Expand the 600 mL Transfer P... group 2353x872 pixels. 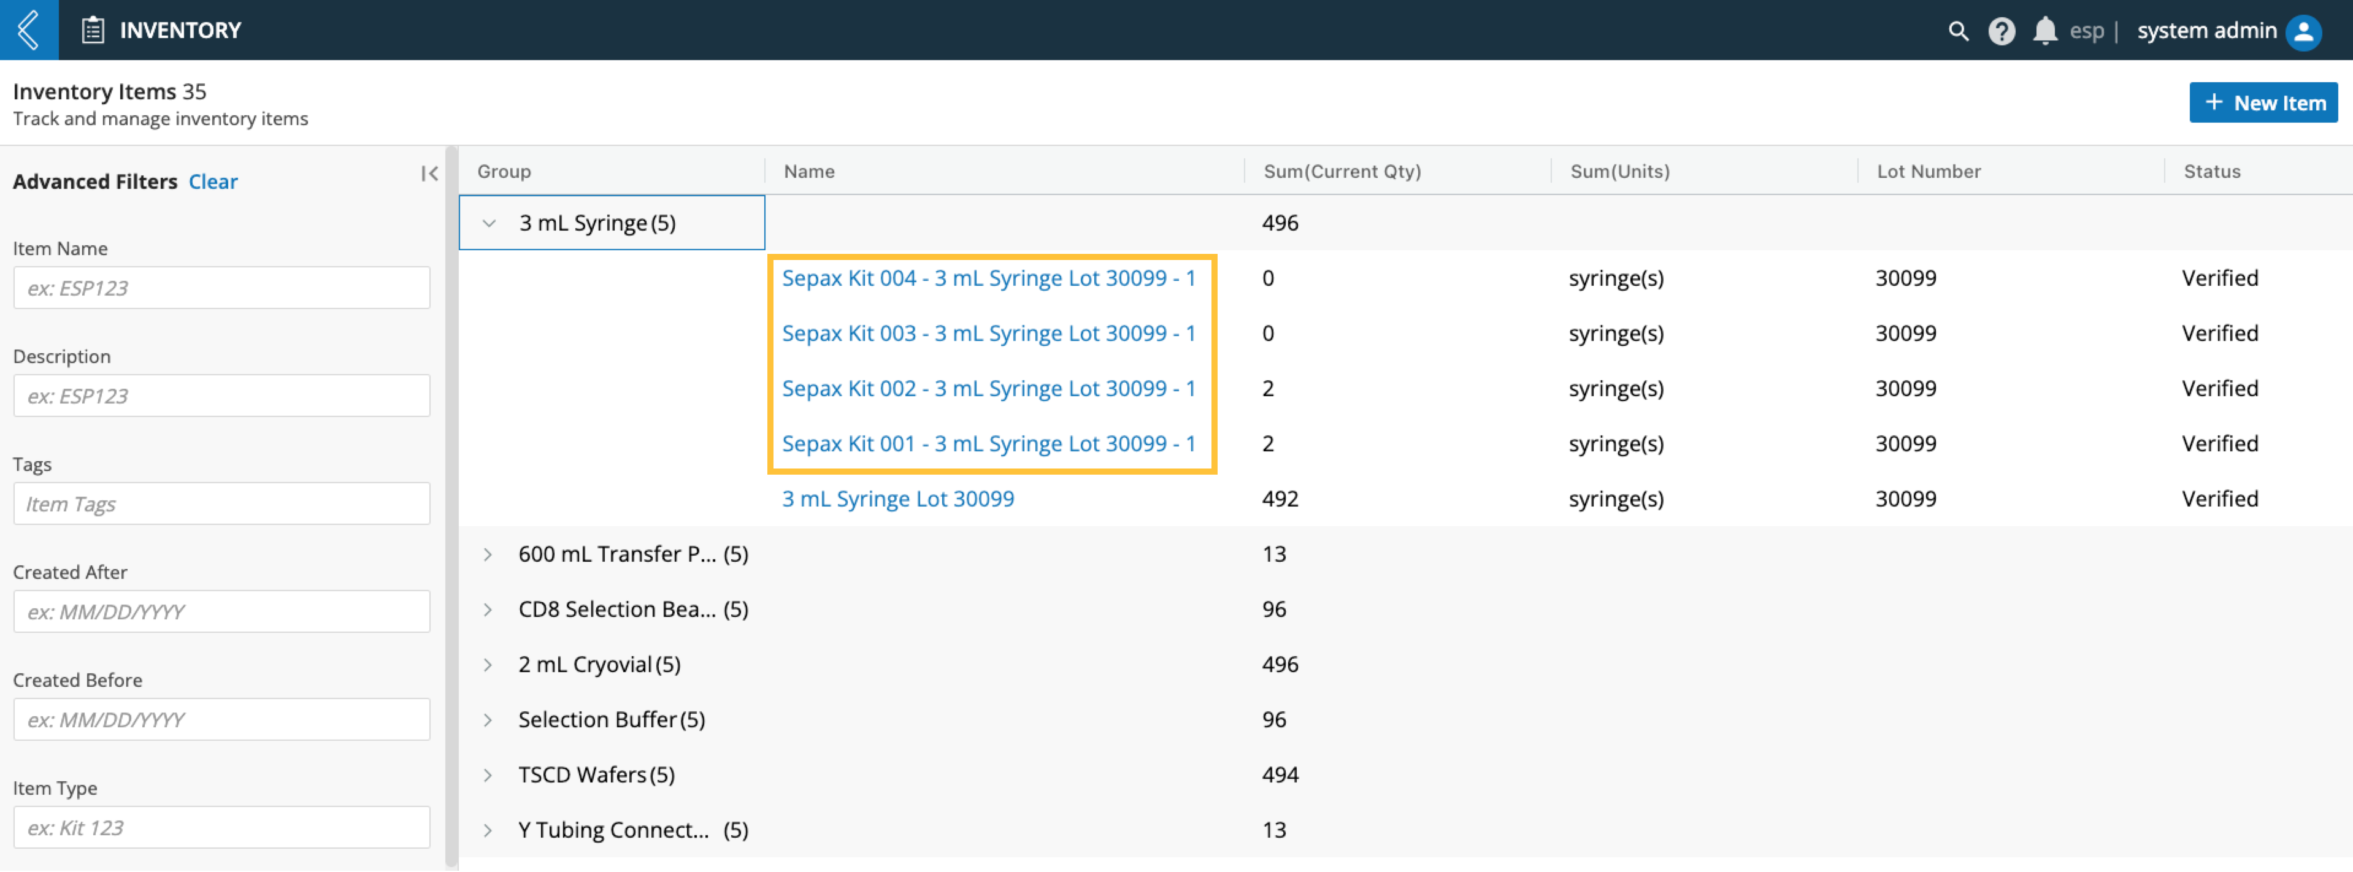pos(488,554)
